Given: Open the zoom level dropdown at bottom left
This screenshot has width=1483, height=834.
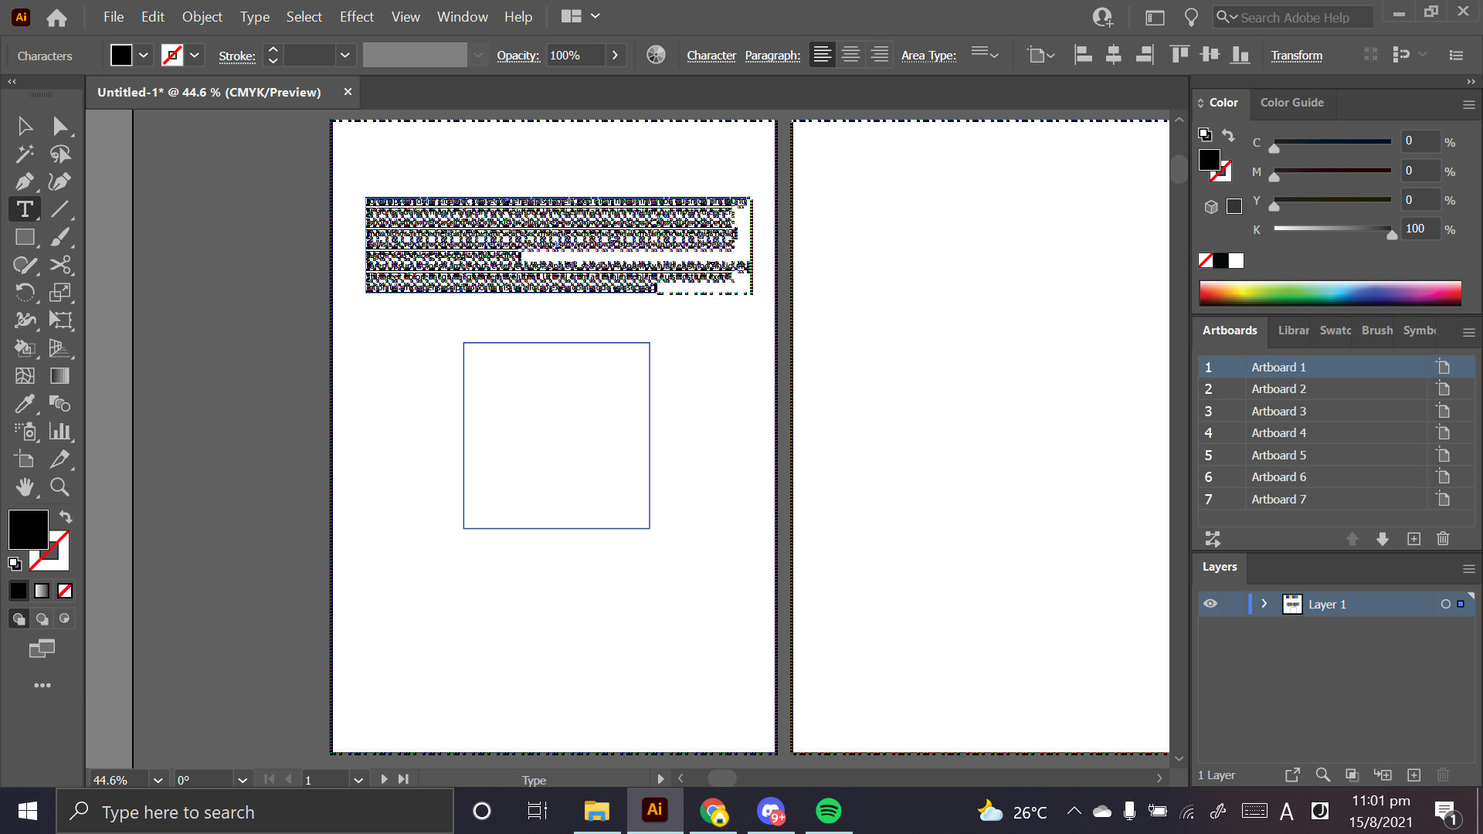Looking at the screenshot, I should 158,779.
